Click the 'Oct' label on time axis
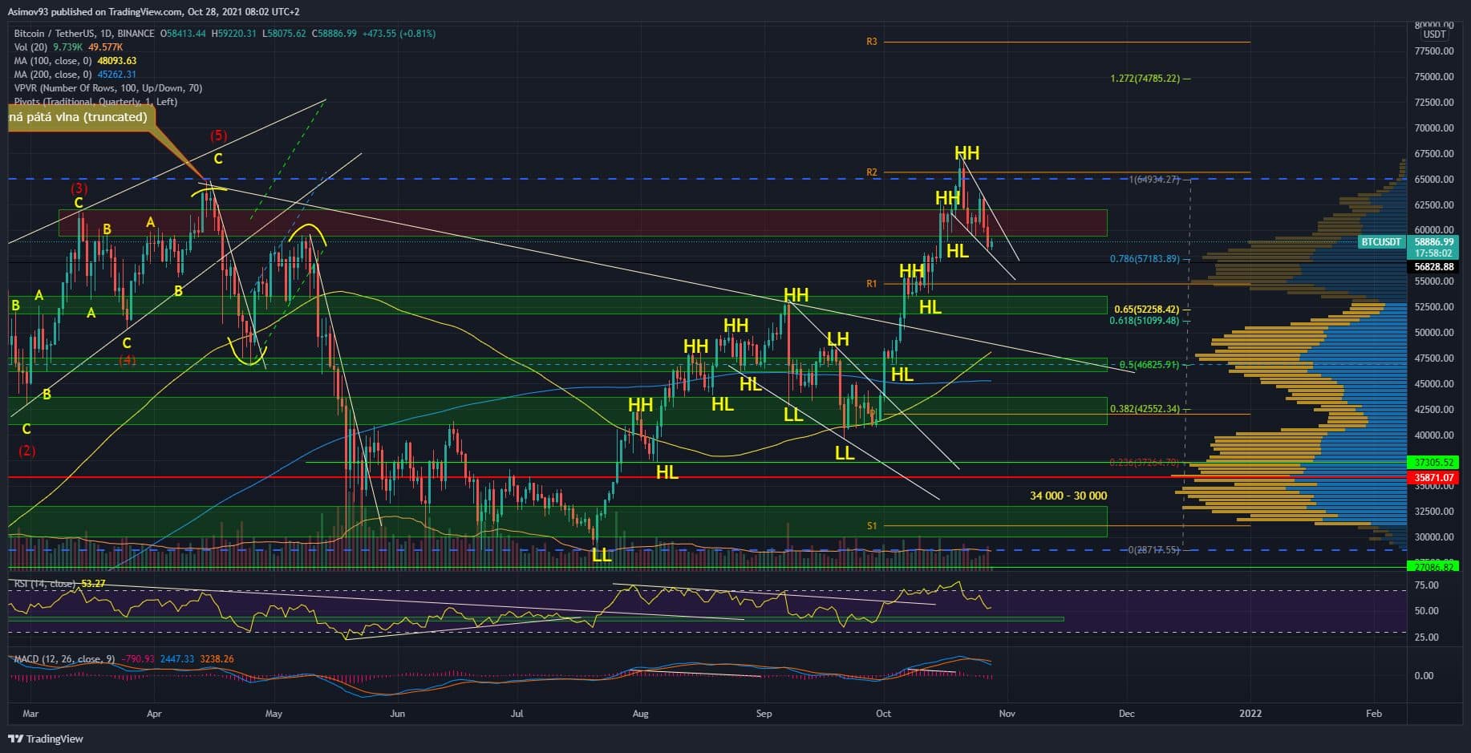The height and width of the screenshot is (753, 1471). point(883,714)
